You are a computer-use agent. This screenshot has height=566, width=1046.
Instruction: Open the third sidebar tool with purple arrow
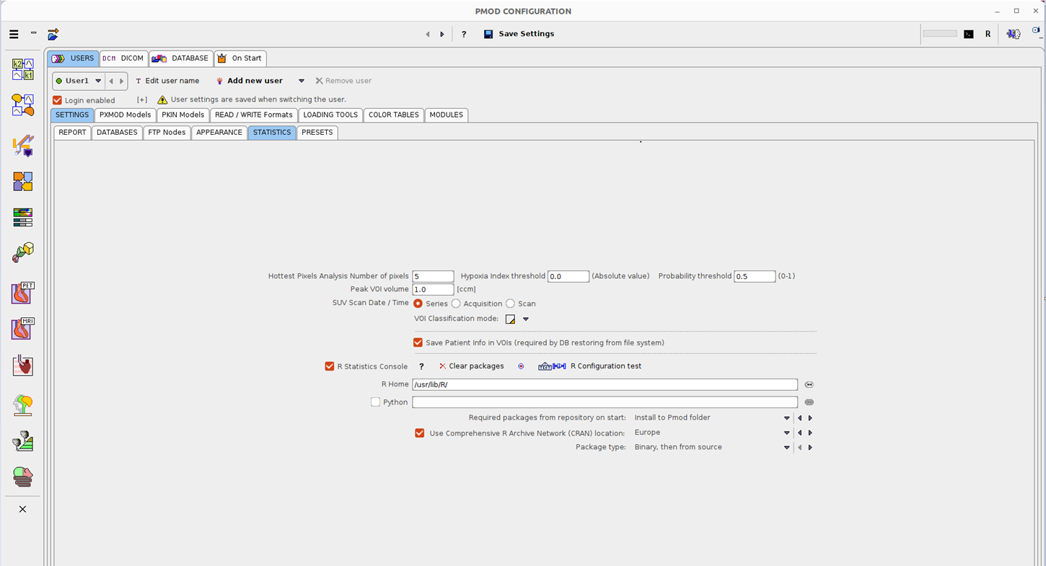[x=23, y=146]
